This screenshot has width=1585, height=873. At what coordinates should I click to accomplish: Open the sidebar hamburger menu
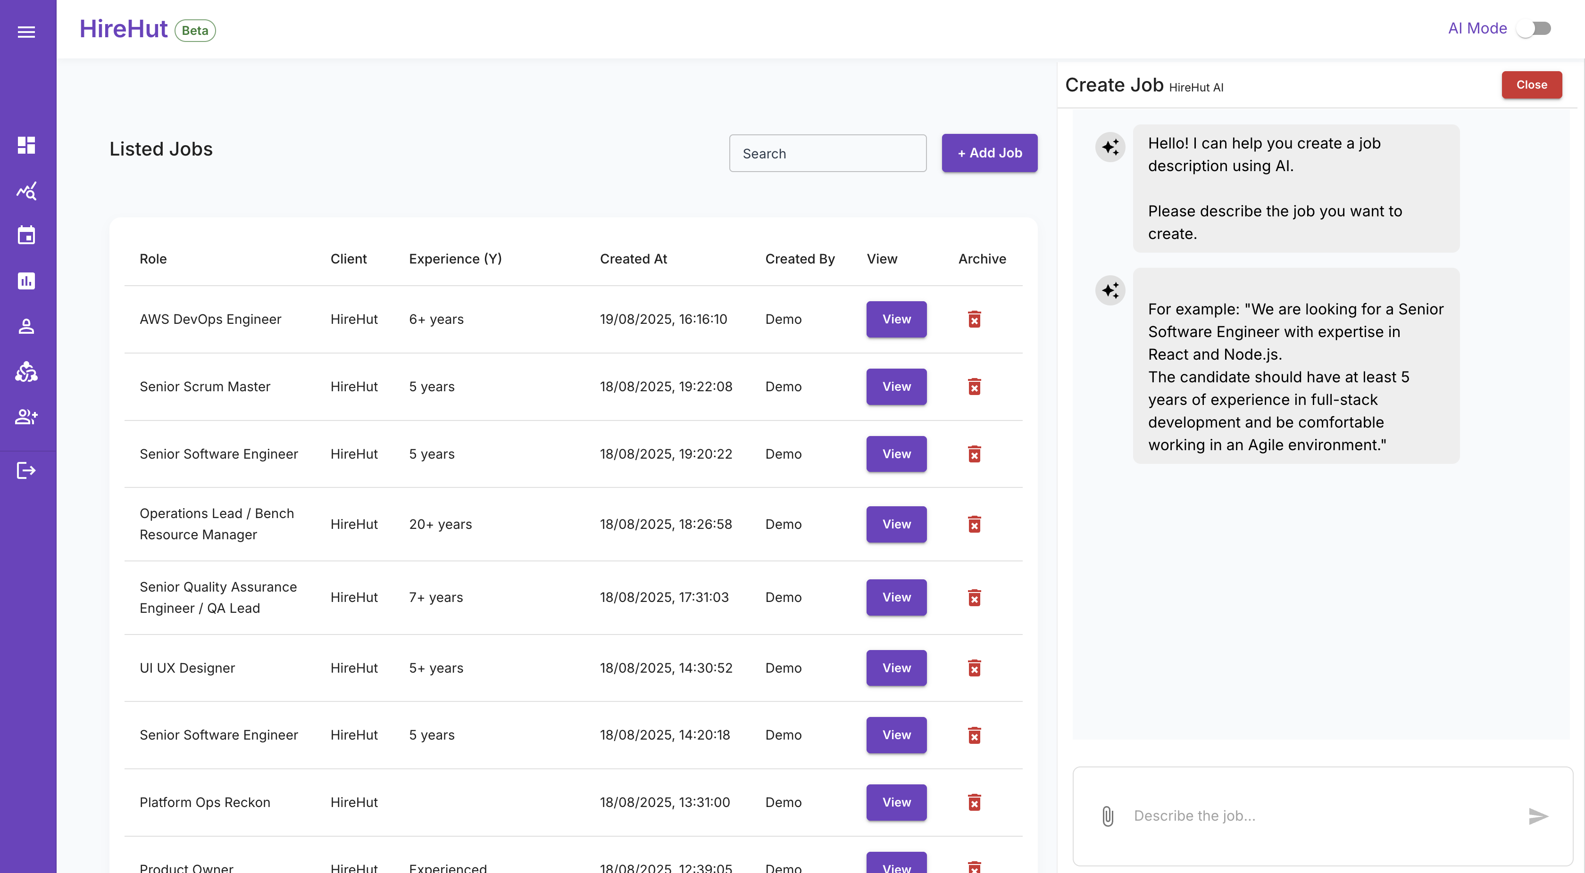coord(26,32)
